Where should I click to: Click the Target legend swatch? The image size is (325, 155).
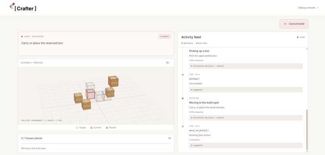(77, 128)
